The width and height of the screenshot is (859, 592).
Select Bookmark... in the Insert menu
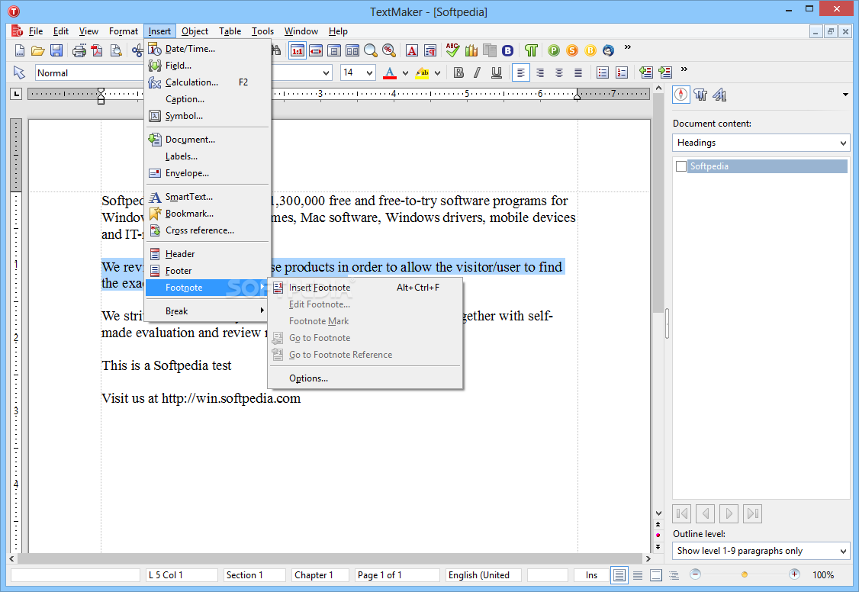point(189,214)
